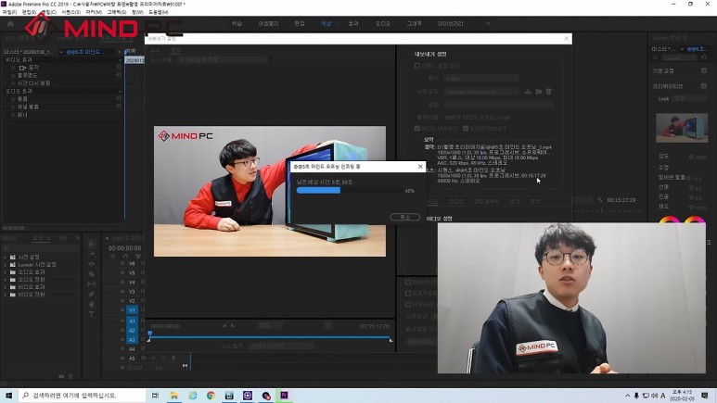717x403 pixels.
Task: Reset the 채널 볼륨 audio effect
Action: [119, 107]
